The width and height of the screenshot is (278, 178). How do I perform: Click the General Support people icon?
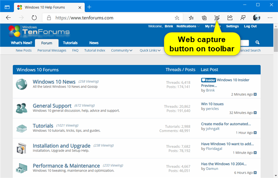pos(21,108)
